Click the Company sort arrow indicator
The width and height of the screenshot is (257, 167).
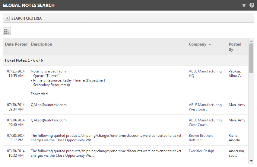click(x=210, y=44)
